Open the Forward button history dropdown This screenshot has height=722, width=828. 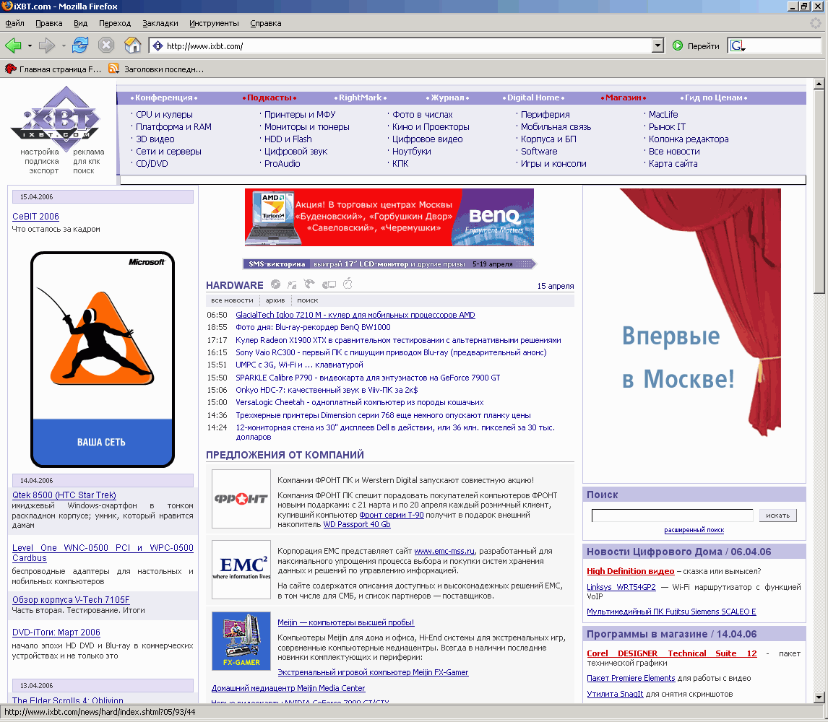pos(64,46)
